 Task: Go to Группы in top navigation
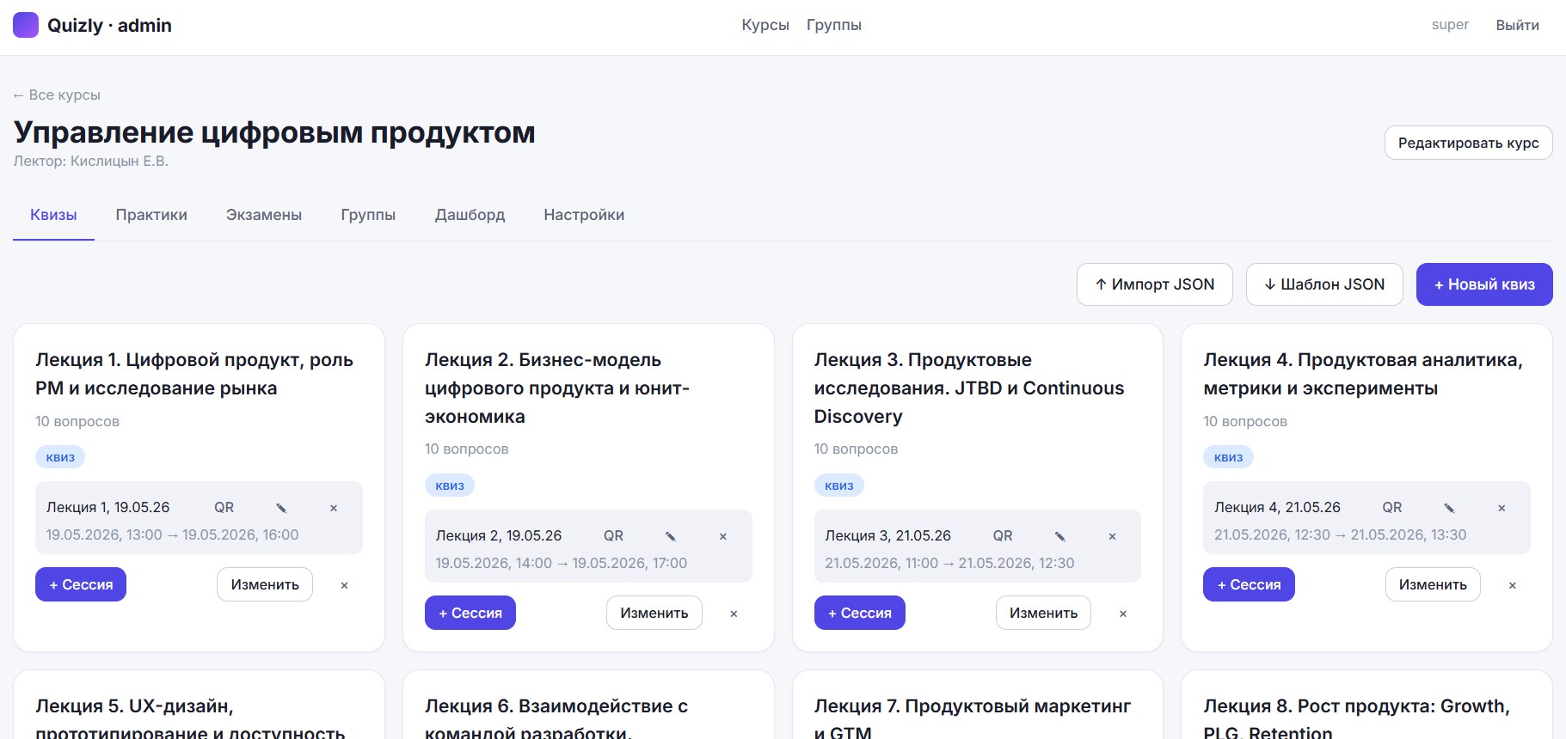834,25
